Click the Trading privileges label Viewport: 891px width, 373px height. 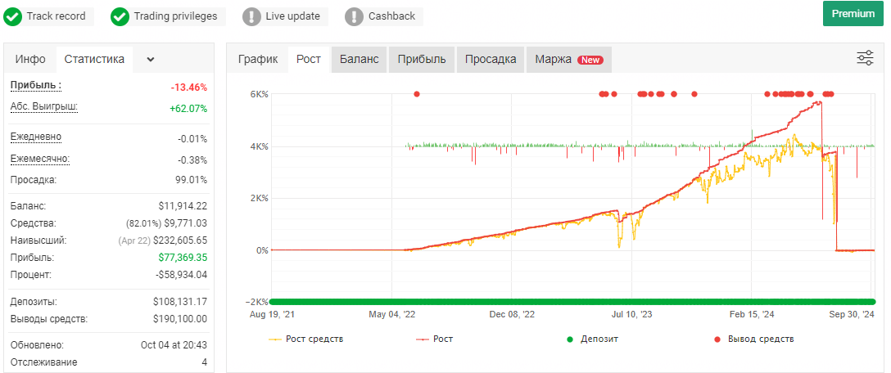click(x=175, y=16)
